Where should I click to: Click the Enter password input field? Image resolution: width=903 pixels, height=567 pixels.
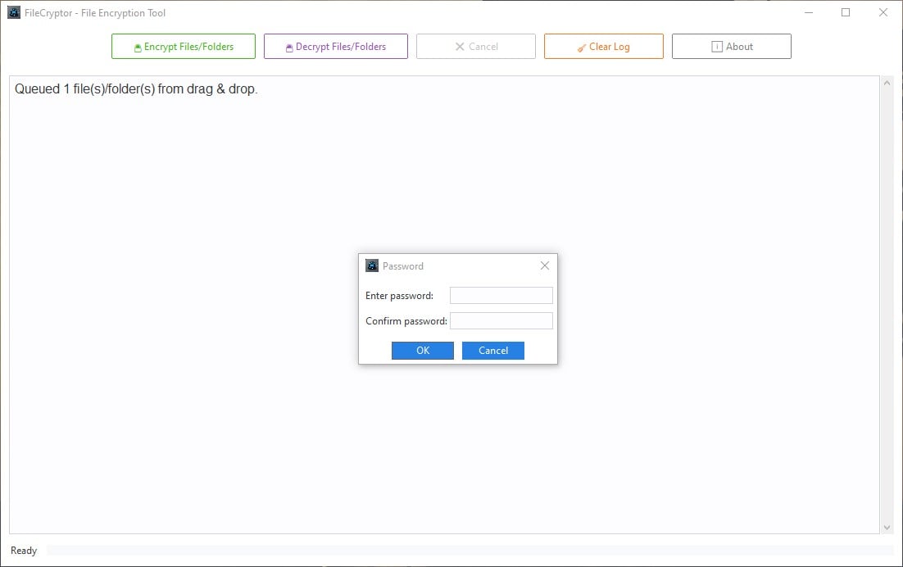(501, 295)
